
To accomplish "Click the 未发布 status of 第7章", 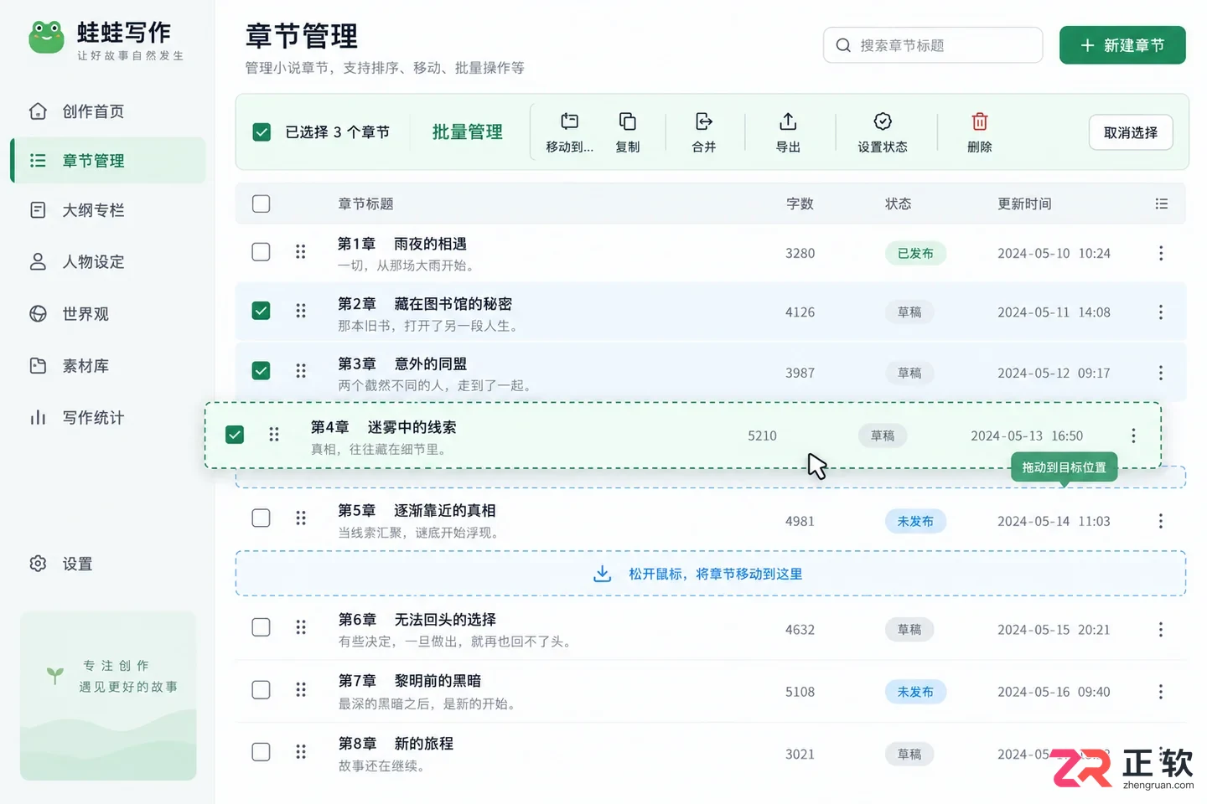I will pos(915,692).
